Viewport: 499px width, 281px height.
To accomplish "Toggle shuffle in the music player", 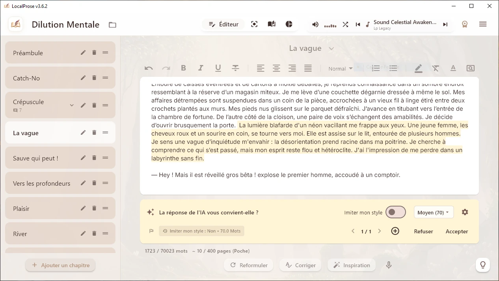I will [345, 24].
